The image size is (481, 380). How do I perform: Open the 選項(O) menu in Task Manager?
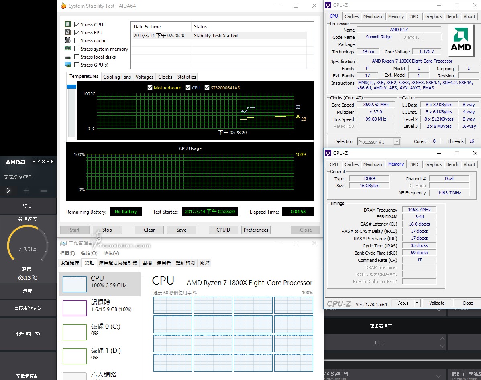[x=89, y=253]
